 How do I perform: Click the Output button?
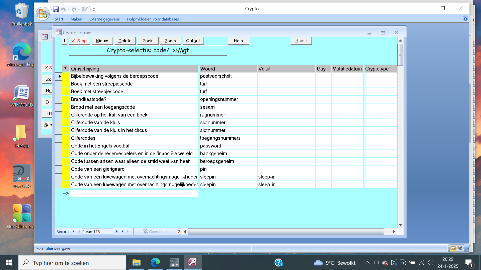(x=193, y=41)
